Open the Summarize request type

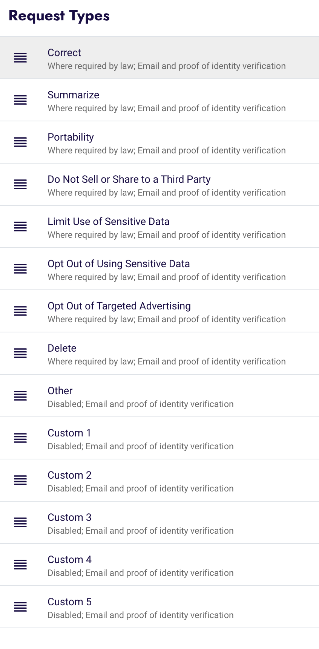(159, 100)
